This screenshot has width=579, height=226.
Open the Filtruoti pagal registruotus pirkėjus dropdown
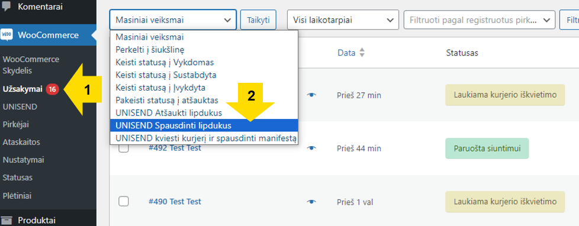point(480,20)
